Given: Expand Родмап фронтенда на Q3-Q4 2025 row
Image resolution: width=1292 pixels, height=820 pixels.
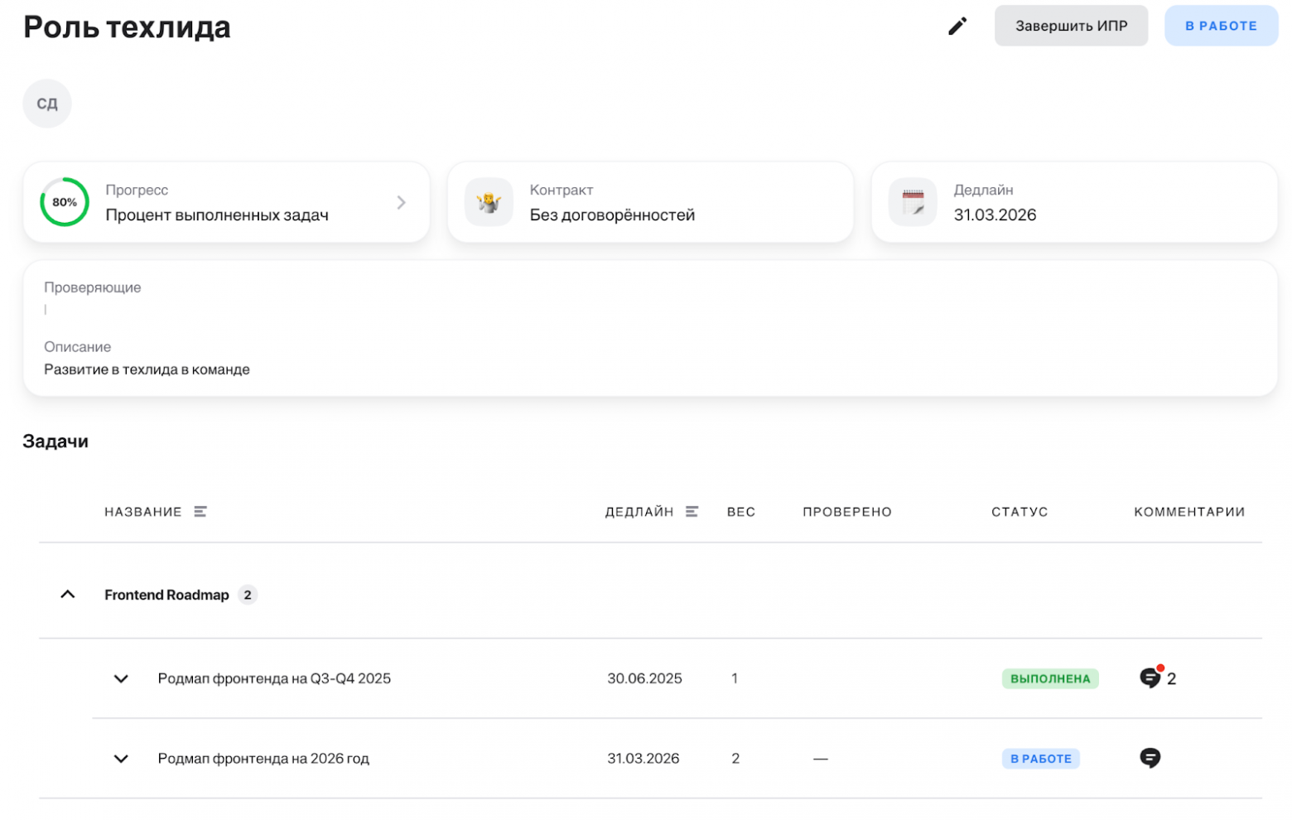Looking at the screenshot, I should 121,679.
